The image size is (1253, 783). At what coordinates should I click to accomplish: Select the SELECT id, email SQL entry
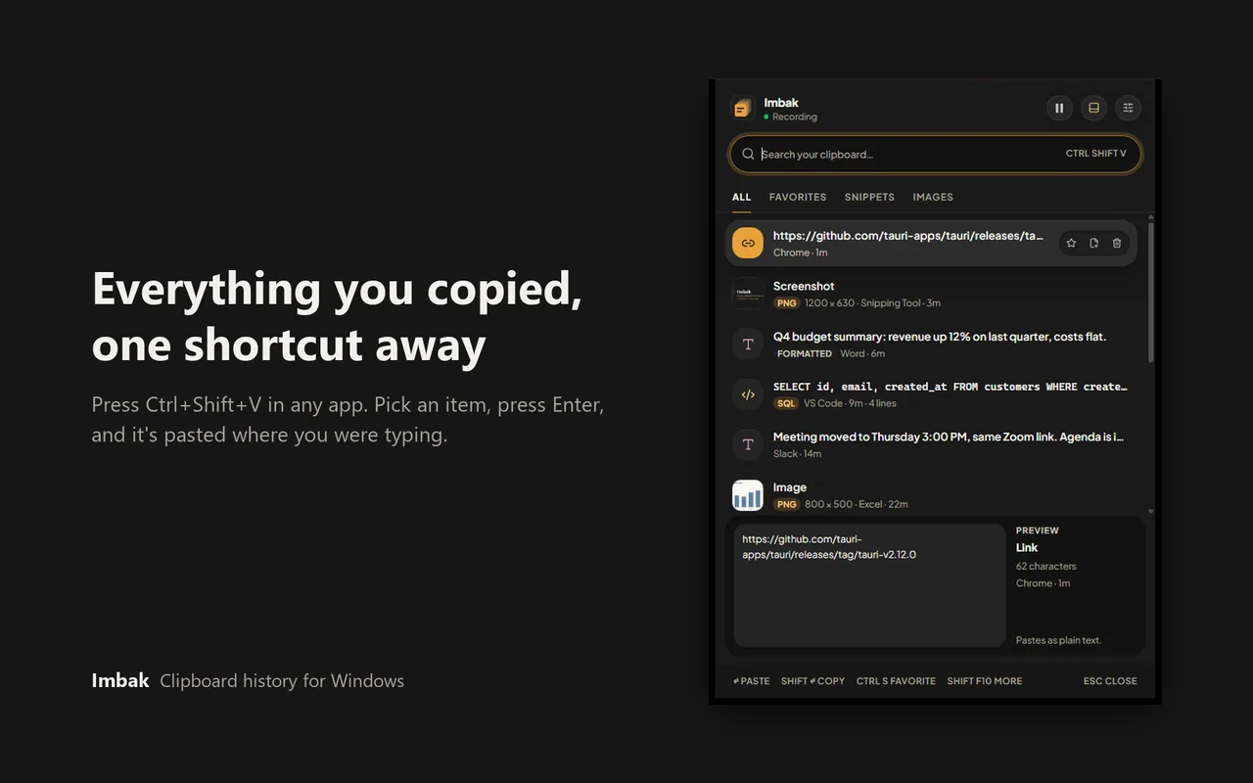(x=931, y=394)
